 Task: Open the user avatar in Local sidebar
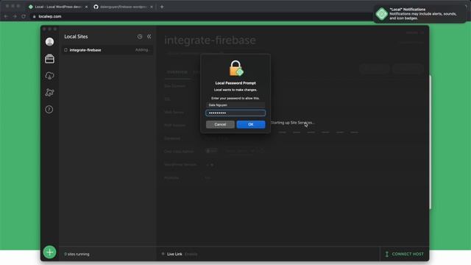(x=49, y=42)
